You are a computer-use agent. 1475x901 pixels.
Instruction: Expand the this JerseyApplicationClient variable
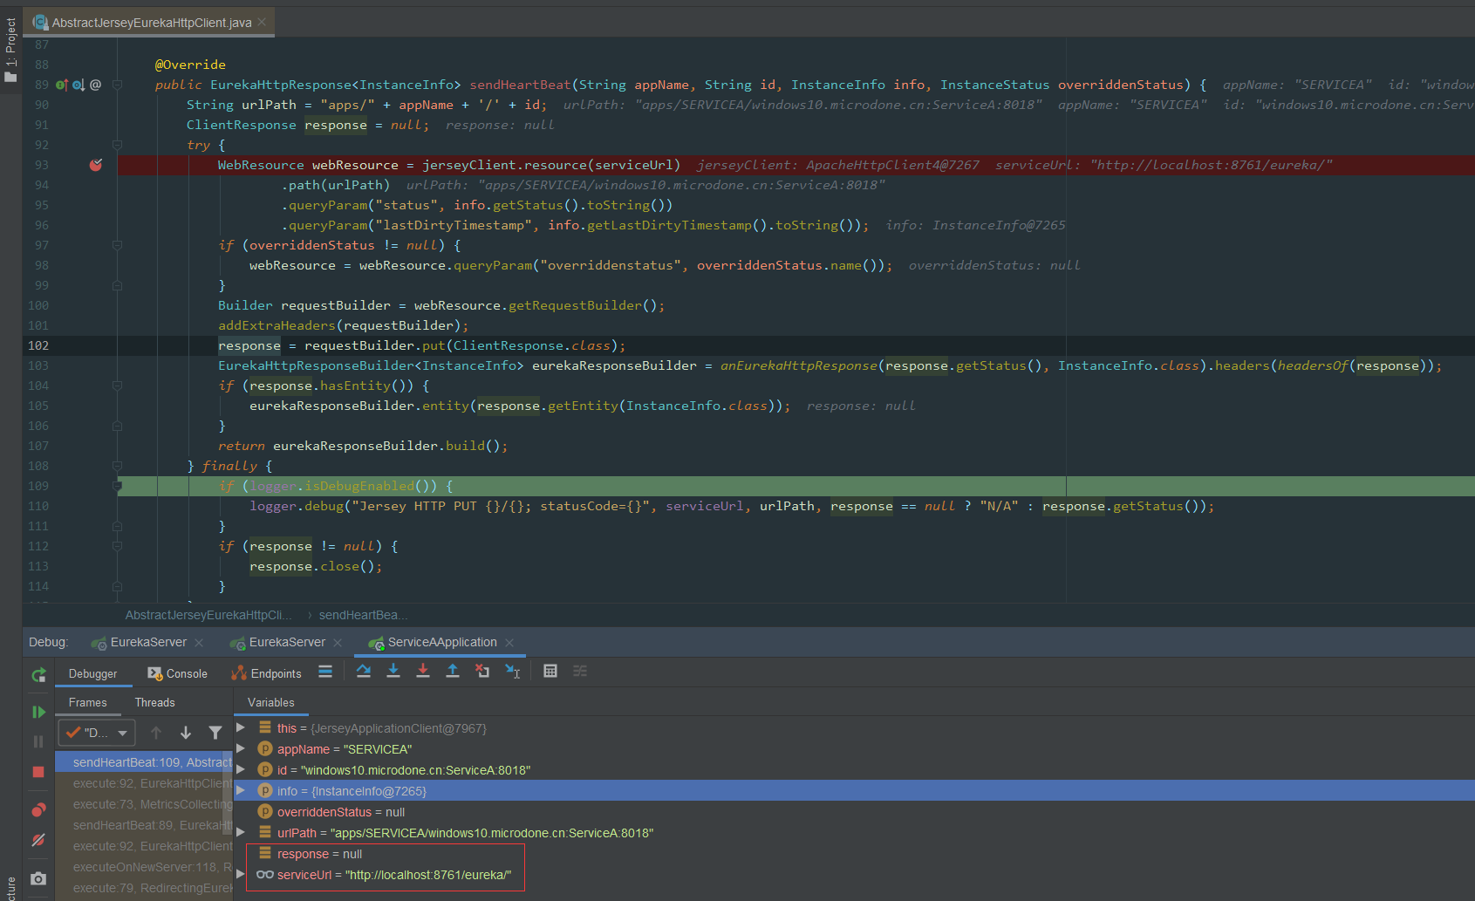pos(241,727)
